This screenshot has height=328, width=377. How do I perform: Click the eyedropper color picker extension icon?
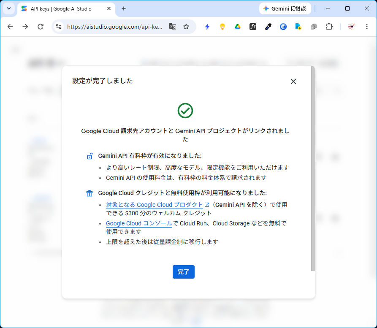(x=268, y=27)
